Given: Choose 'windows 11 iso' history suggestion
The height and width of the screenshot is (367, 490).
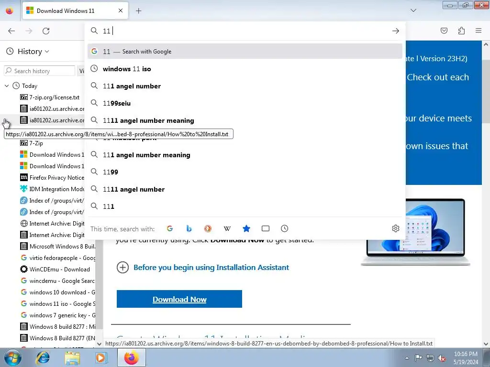Looking at the screenshot, I should (245, 69).
